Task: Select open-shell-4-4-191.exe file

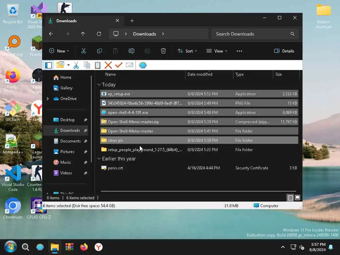Action: pyautogui.click(x=199, y=113)
